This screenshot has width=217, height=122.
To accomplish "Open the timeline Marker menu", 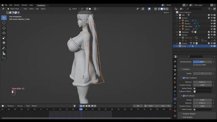I will (34, 106).
